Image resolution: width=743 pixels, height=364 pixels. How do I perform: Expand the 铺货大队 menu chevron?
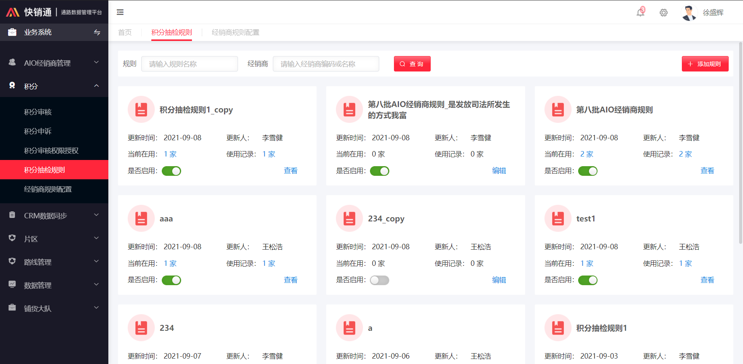[97, 308]
